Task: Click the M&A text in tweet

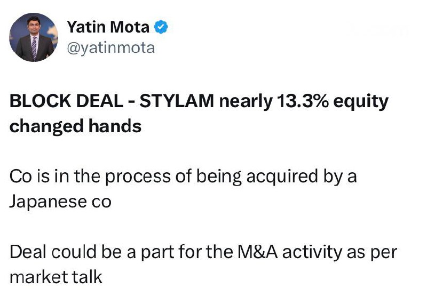Action: pos(253,252)
